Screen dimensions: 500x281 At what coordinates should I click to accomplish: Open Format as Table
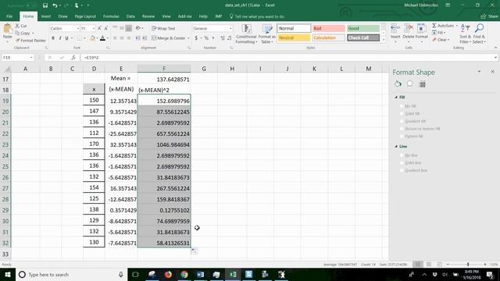tap(267, 34)
